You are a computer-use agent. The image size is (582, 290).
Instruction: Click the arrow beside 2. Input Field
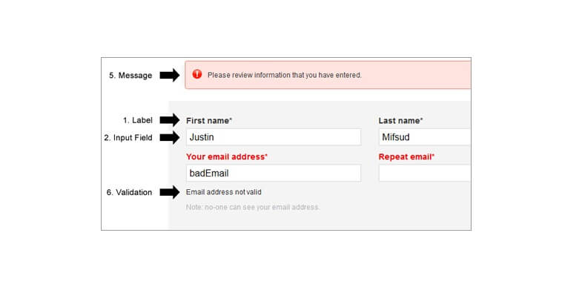[x=170, y=138]
